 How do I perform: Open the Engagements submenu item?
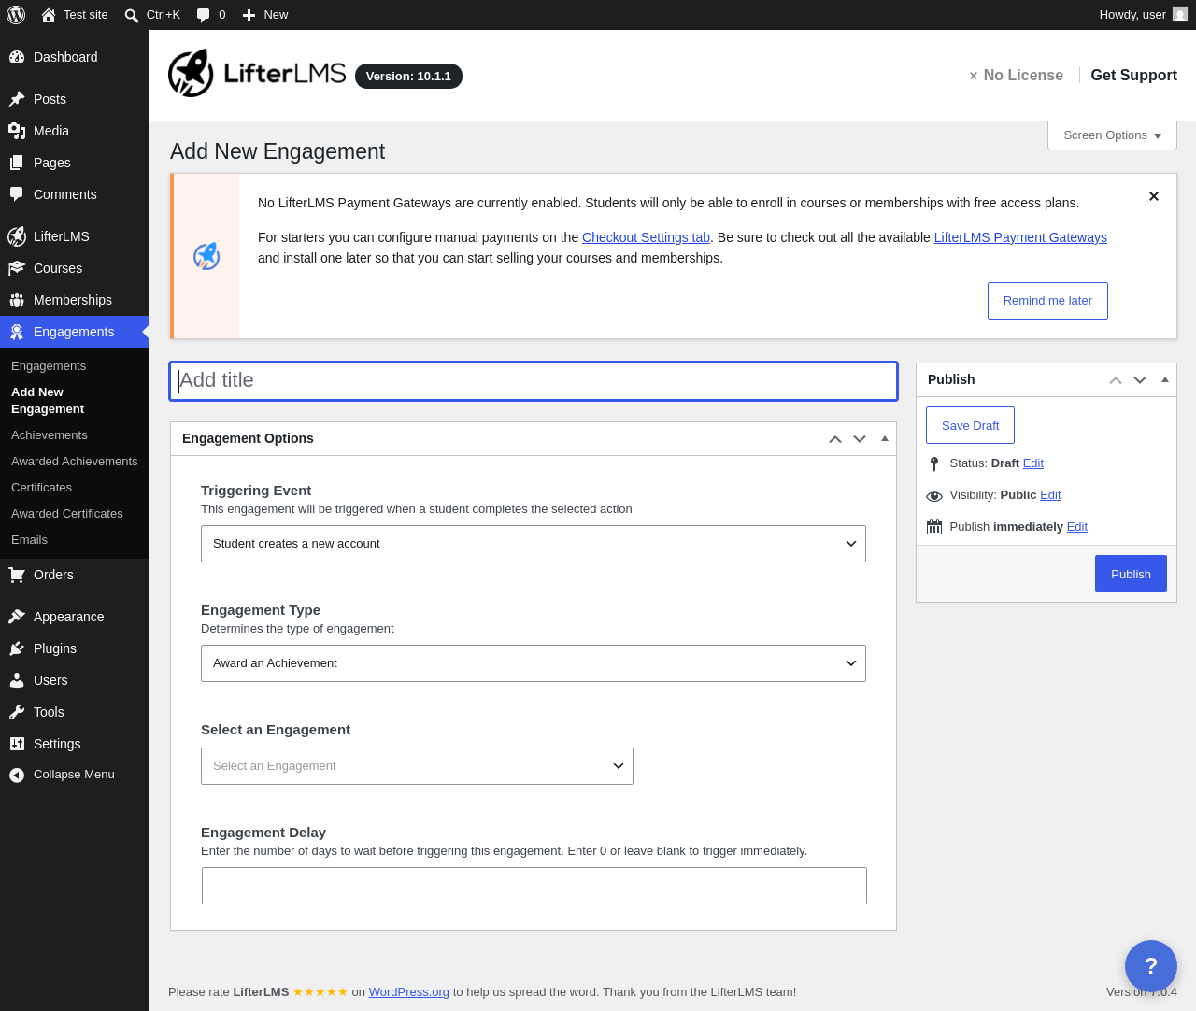(x=49, y=366)
